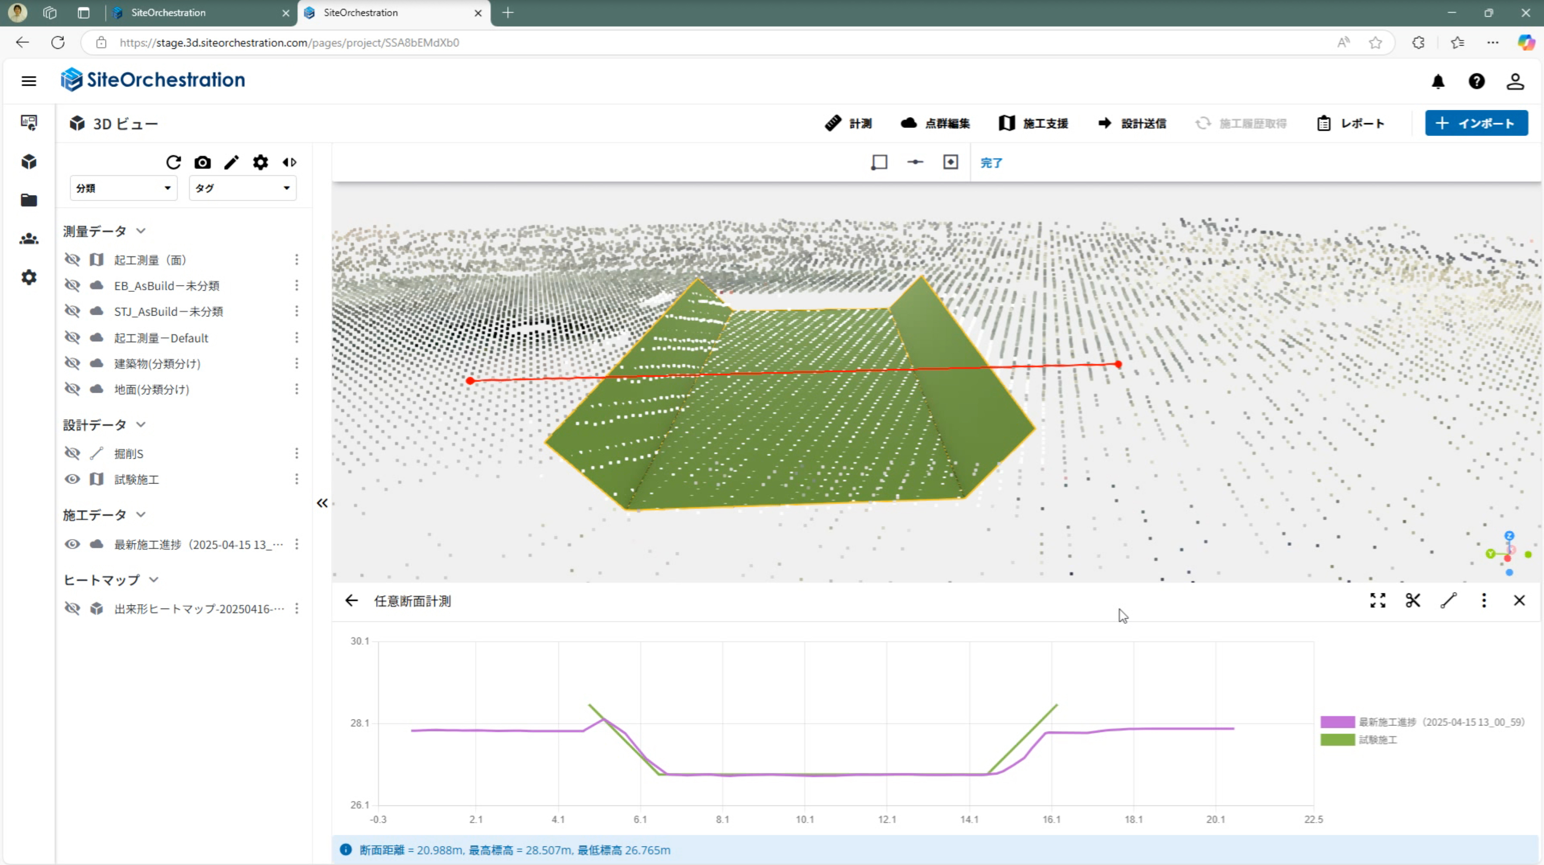Image resolution: width=1544 pixels, height=865 pixels.
Task: Collapse the ヒートマップ section
Action: pyautogui.click(x=153, y=580)
